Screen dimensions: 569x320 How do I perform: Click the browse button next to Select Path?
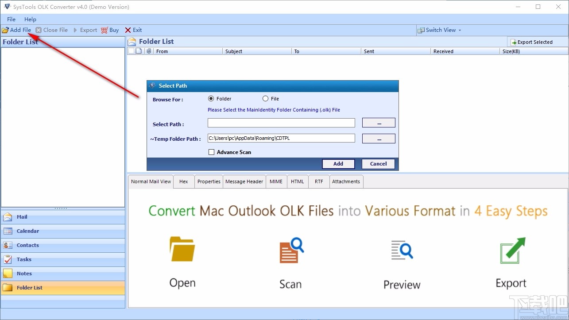pos(379,123)
